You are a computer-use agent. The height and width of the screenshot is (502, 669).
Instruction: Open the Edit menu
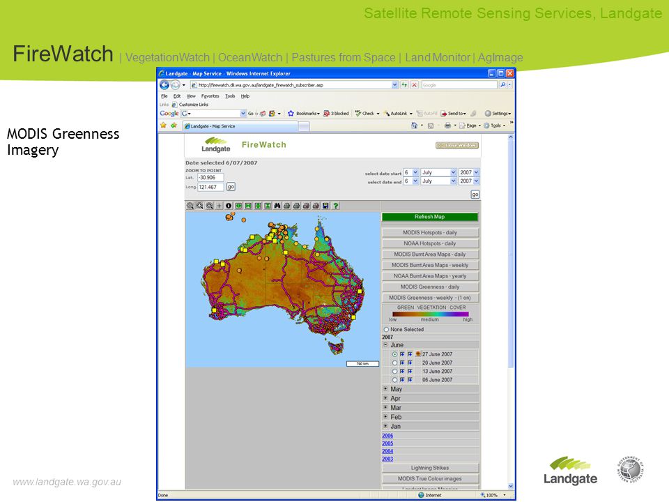[x=176, y=96]
